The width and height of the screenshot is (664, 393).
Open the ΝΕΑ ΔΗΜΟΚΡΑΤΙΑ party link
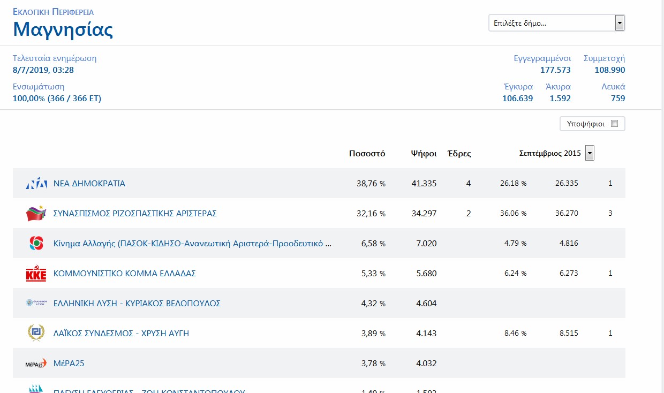[x=89, y=184]
